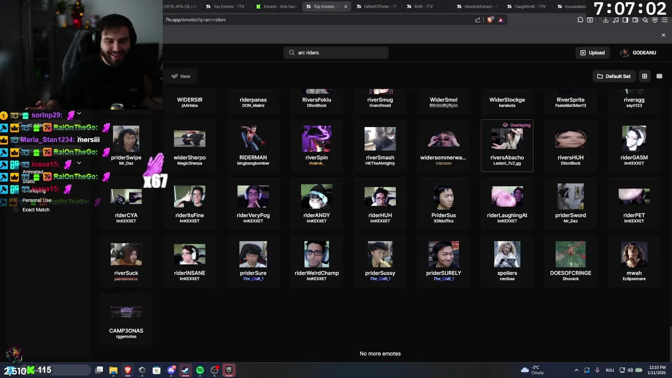The image size is (672, 378).
Task: Click the riderVeryPog emote name
Action: pyautogui.click(x=253, y=215)
